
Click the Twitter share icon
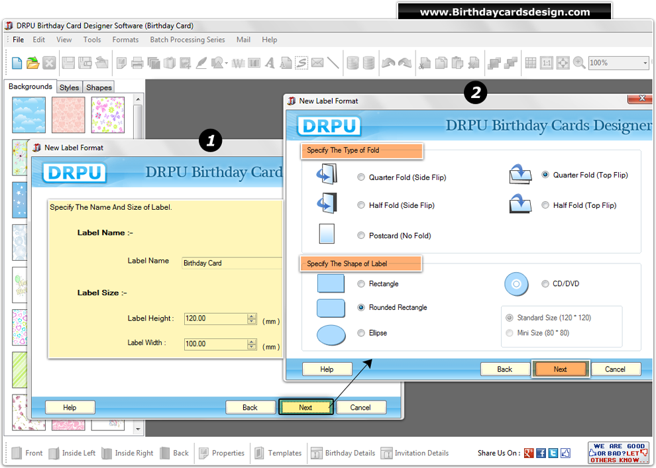point(553,453)
